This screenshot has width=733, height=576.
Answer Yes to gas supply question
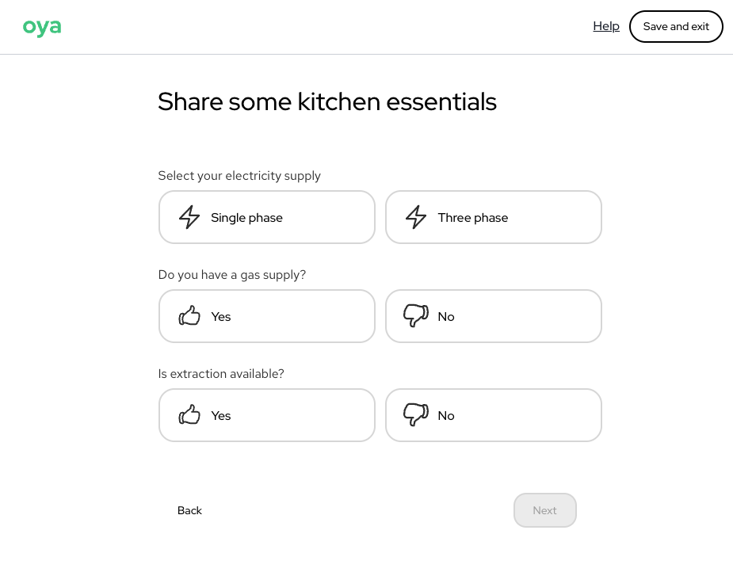pos(266,316)
